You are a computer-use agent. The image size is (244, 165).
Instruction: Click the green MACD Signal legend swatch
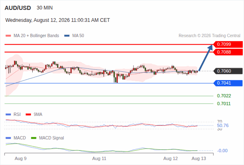[x=34, y=138]
